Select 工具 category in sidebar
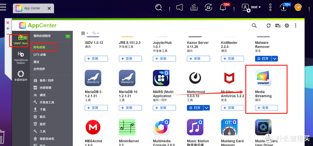 (x=39, y=132)
